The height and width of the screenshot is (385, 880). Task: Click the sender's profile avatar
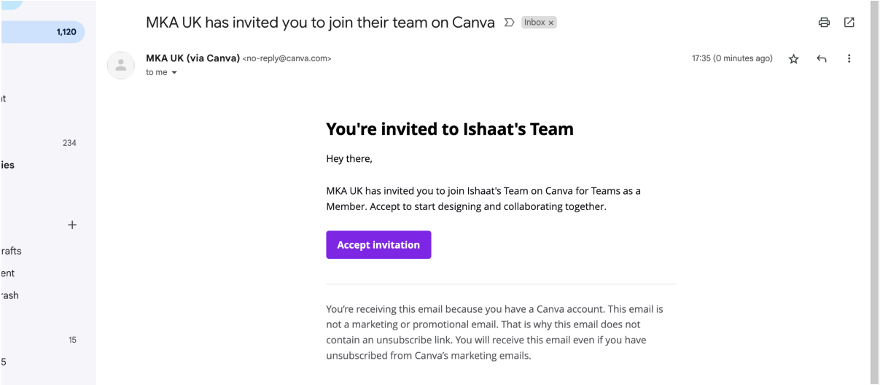coord(121,65)
